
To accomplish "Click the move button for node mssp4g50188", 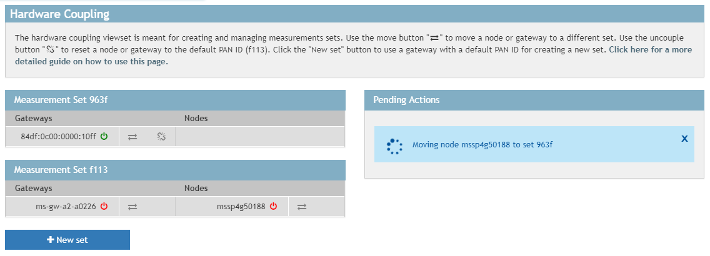I will click(302, 207).
